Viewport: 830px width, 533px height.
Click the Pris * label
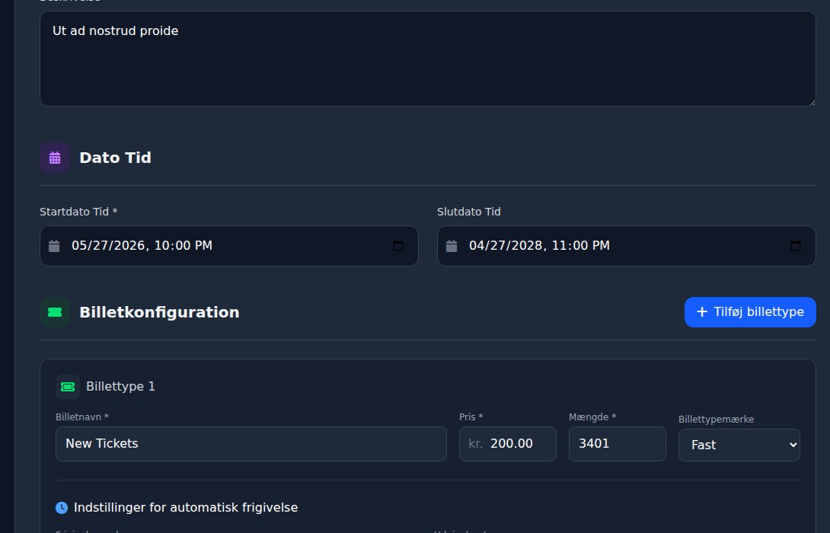pos(471,417)
